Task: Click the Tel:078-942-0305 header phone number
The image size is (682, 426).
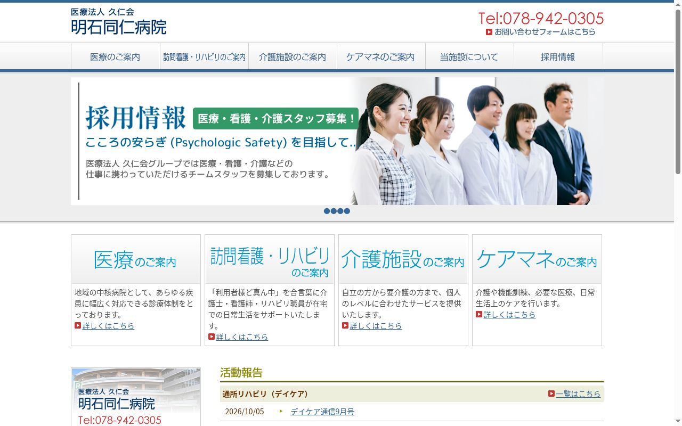Action: coord(541,19)
